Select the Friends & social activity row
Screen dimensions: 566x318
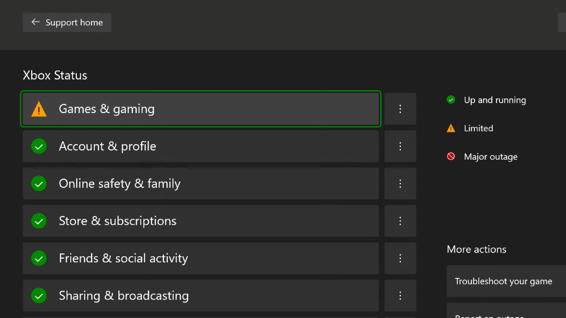tap(200, 258)
